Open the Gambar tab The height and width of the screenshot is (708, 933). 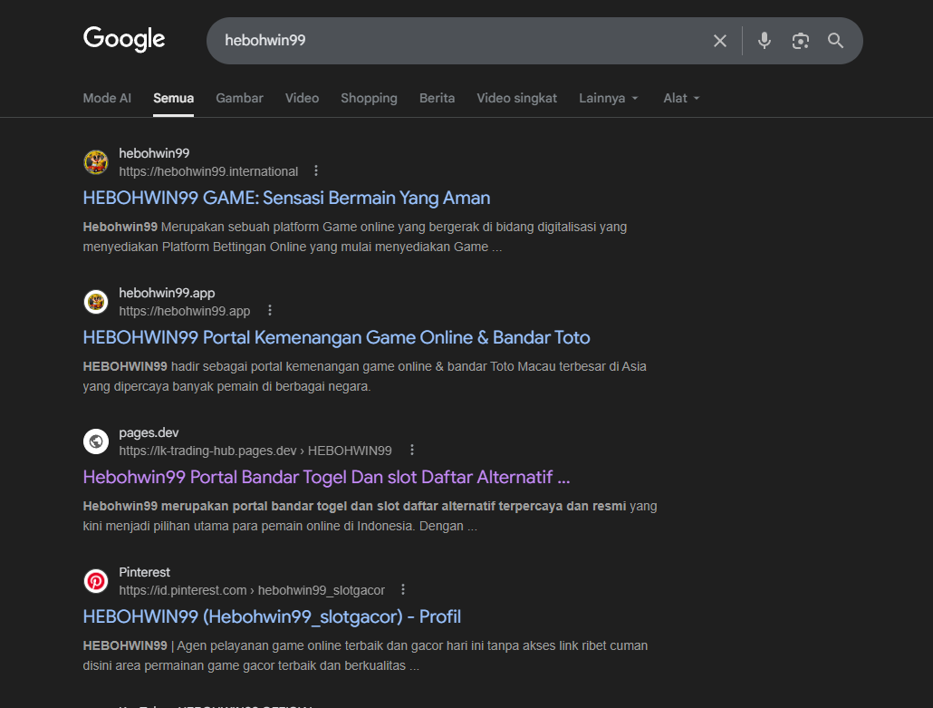coord(239,98)
